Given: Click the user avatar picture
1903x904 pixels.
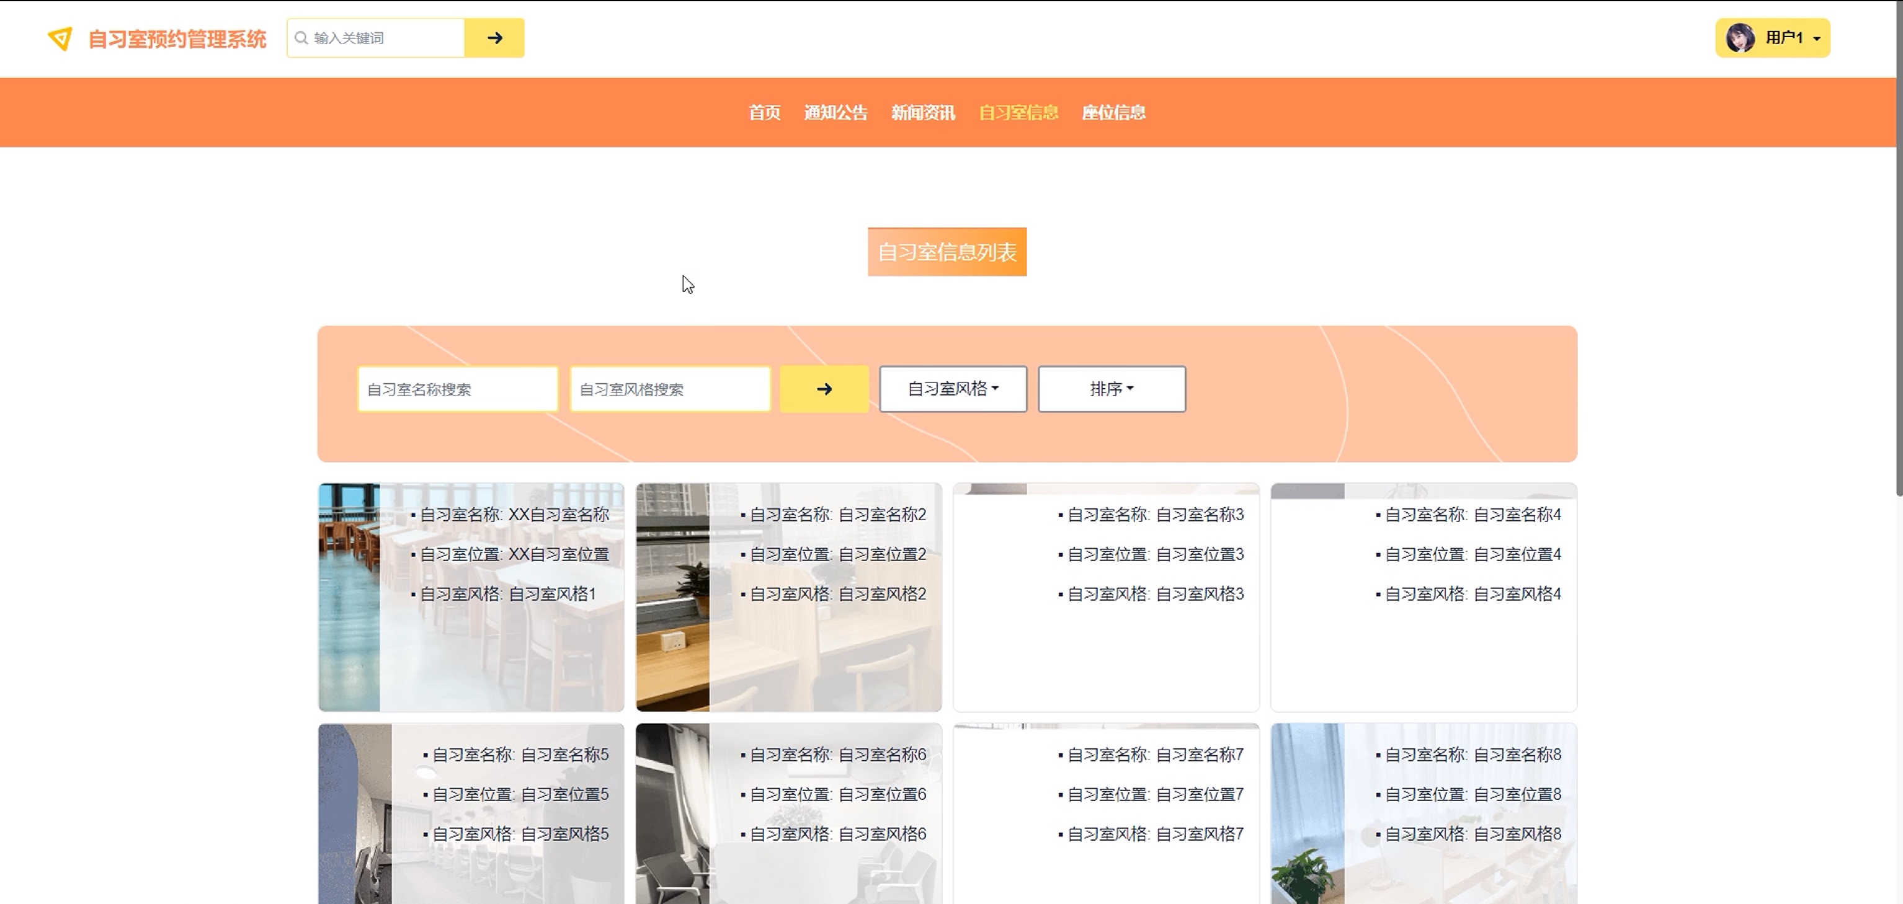Looking at the screenshot, I should 1740,38.
